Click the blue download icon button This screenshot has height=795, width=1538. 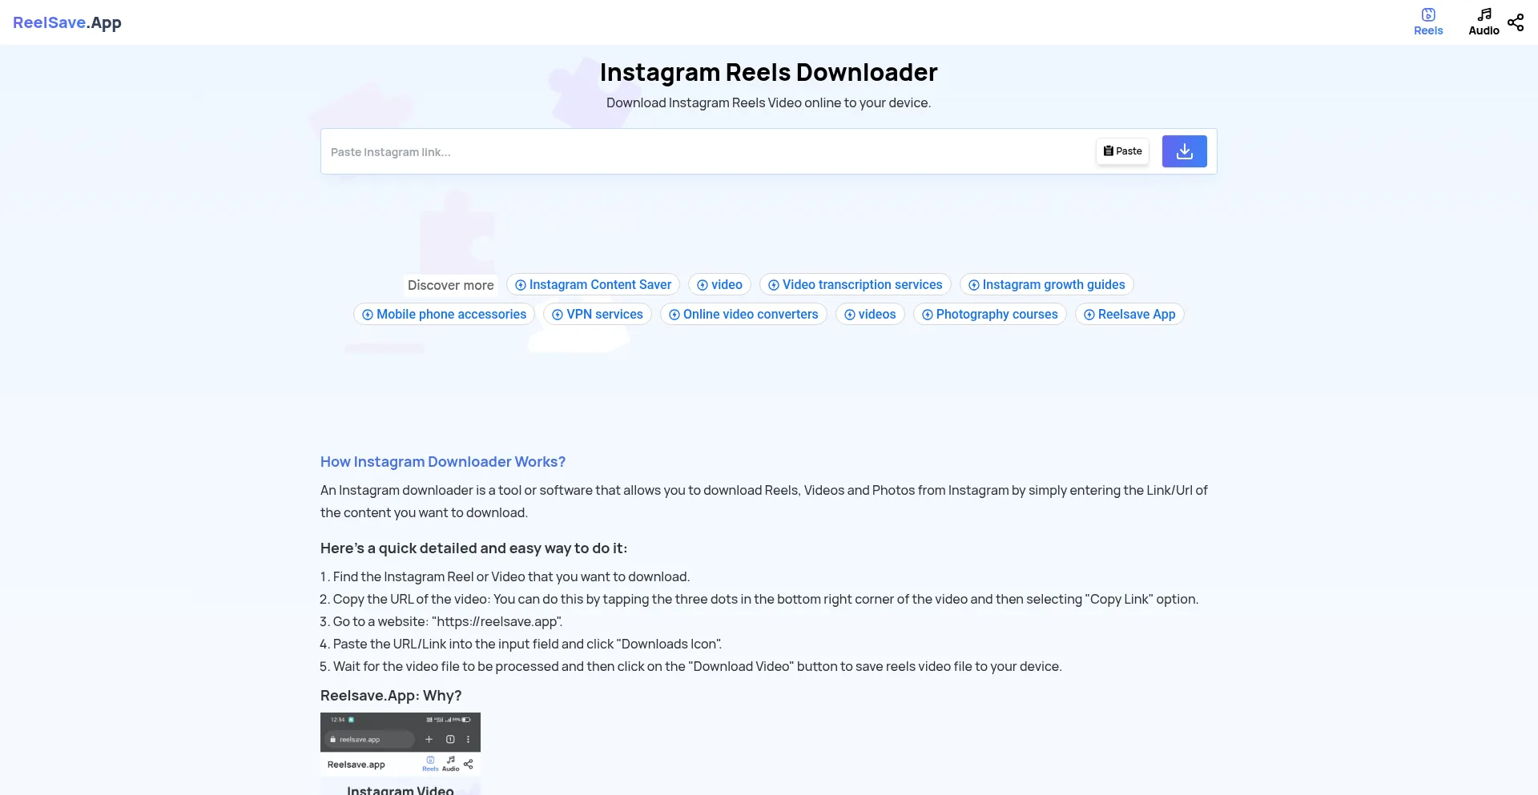1183,151
